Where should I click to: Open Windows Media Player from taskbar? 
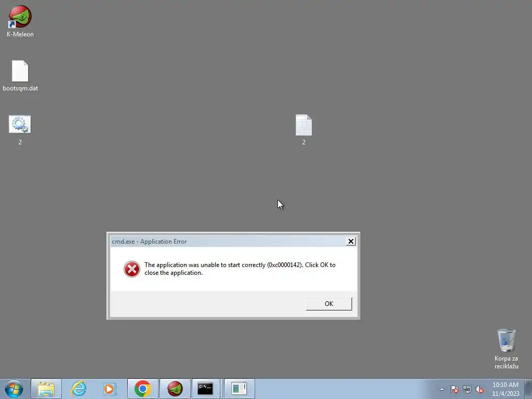coord(110,389)
